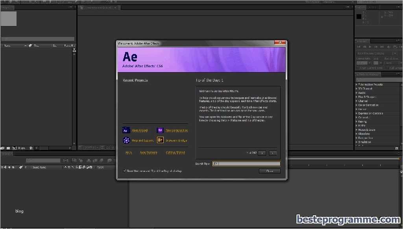Open a project via the Open Project icon
Image resolution: width=403 pixels, height=229 pixels.
126,130
